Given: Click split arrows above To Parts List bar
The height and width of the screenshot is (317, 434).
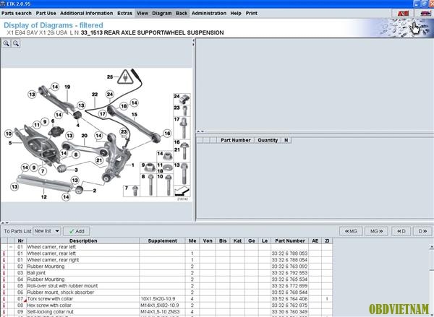Looking at the screenshot, I should (x=5, y=222).
